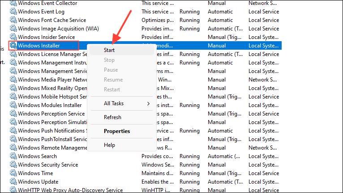Click Manual startup type of Windows Installer
Image resolution: width=343 pixels, height=193 pixels.
[x=217, y=46]
